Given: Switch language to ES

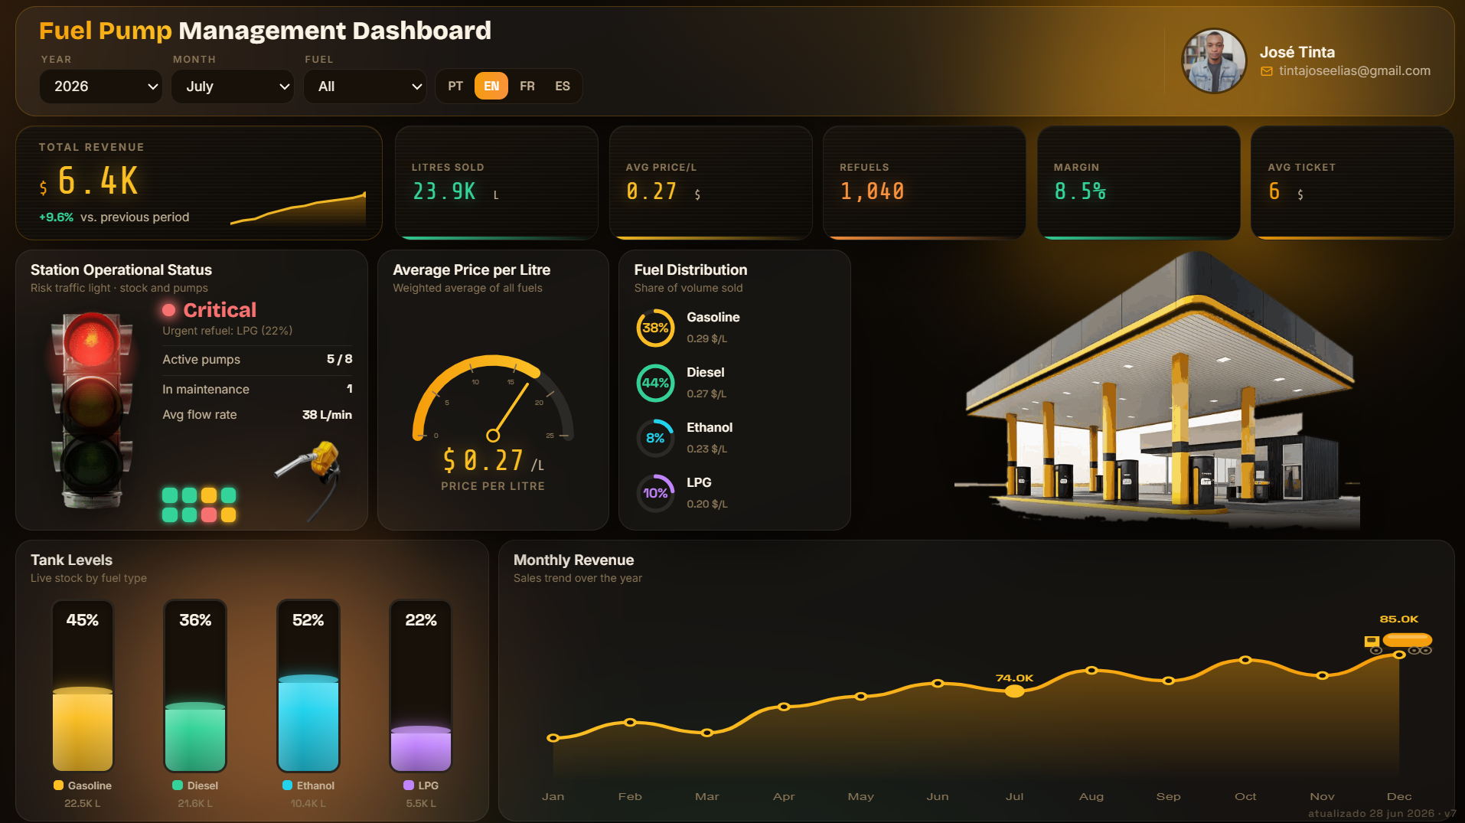Looking at the screenshot, I should [x=563, y=87].
